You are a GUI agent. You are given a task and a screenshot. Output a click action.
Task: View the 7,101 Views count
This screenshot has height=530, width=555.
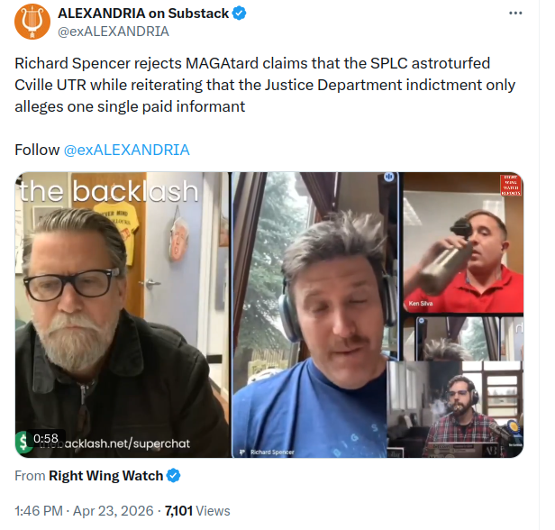click(197, 511)
